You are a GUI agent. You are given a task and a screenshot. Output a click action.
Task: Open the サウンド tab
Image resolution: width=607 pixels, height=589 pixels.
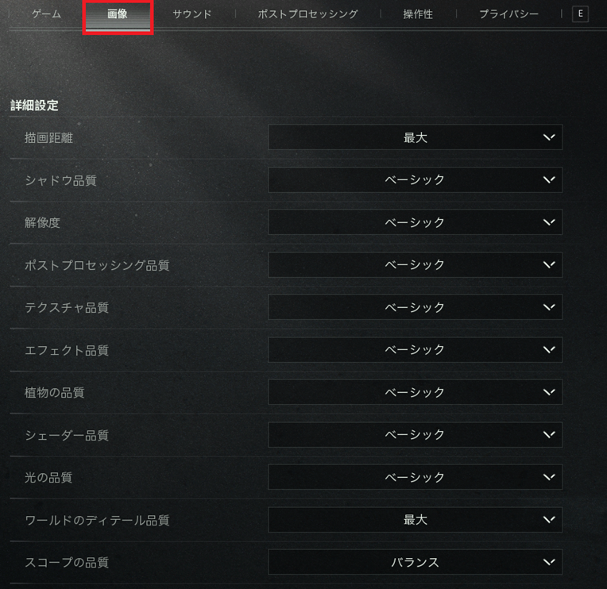point(192,14)
